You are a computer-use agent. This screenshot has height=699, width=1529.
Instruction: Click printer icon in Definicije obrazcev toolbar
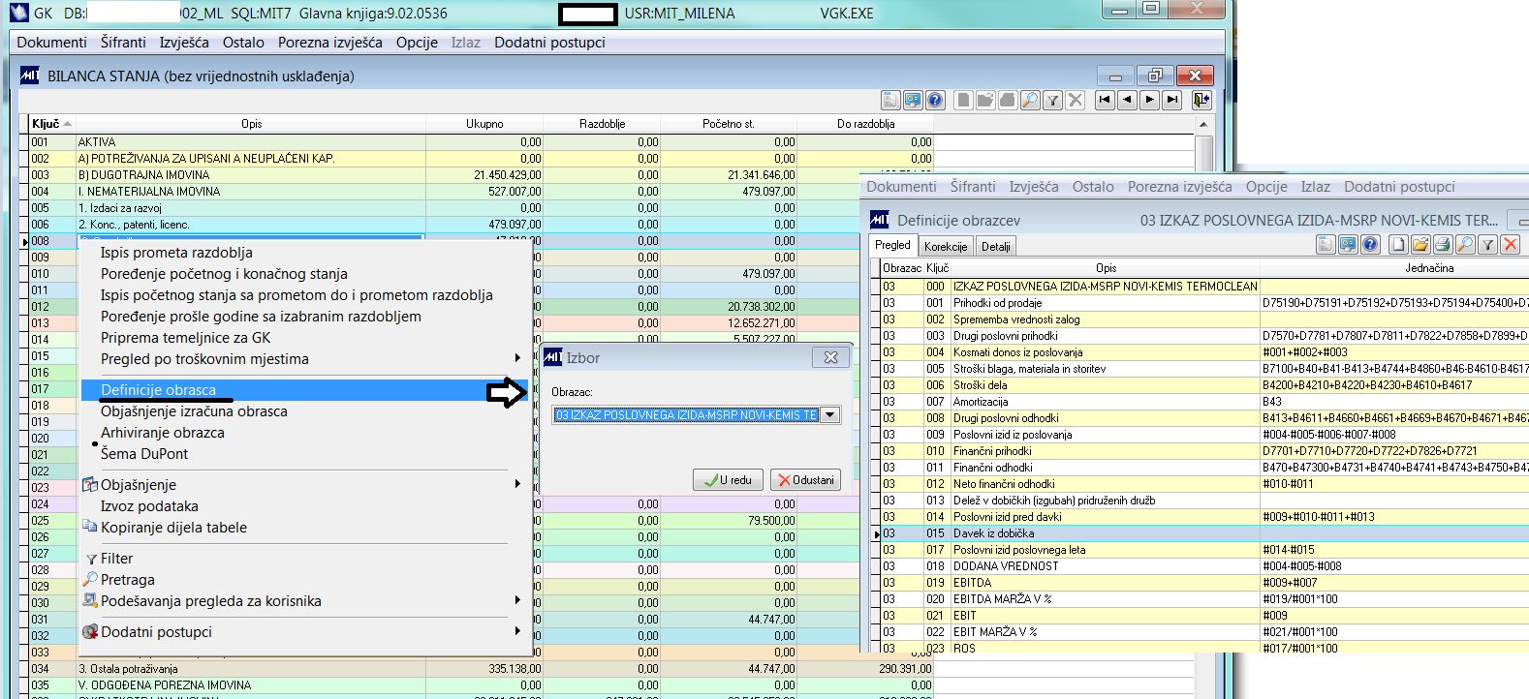[x=1443, y=245]
